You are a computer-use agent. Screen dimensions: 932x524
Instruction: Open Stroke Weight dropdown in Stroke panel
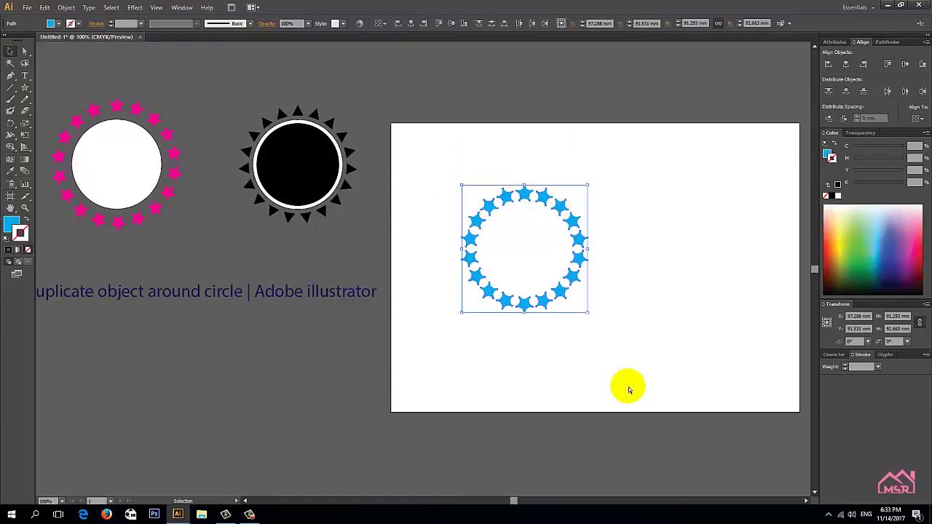[x=878, y=367]
